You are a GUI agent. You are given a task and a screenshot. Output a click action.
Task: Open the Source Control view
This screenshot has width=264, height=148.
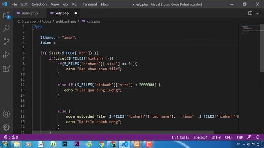click(x=7, y=42)
